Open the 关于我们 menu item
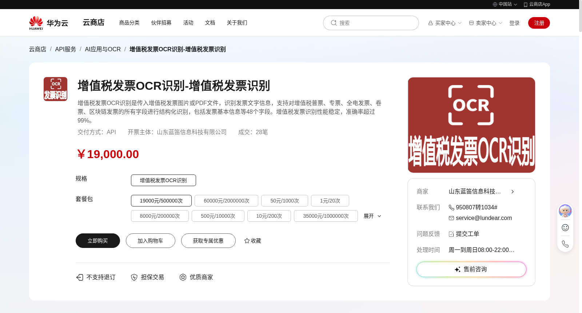 point(237,23)
